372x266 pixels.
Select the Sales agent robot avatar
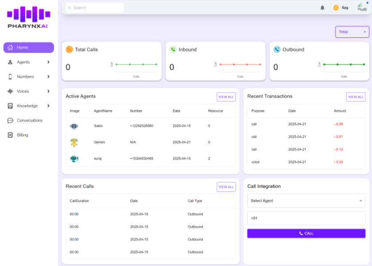coord(74,126)
